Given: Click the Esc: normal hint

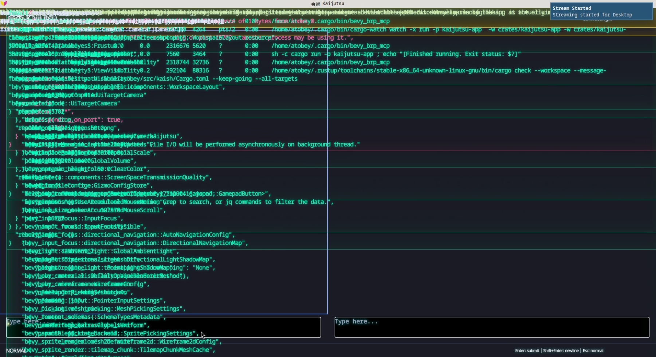Looking at the screenshot, I should coord(593,350).
